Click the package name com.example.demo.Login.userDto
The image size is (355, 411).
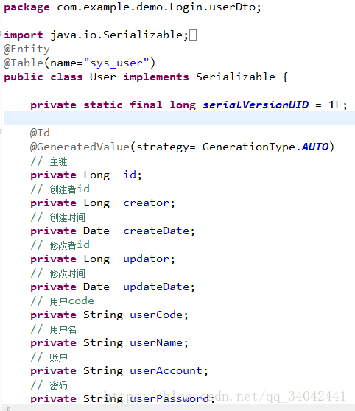pos(156,7)
